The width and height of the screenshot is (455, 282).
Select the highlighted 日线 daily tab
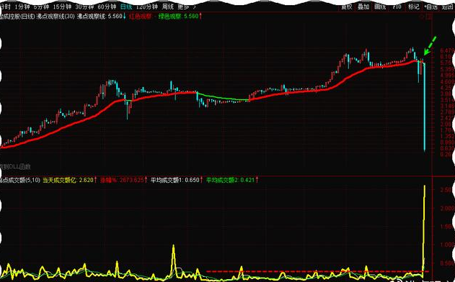[x=126, y=6]
